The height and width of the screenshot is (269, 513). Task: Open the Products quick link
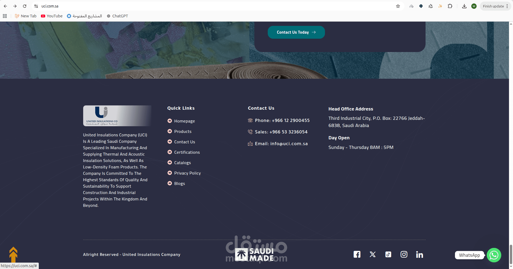tap(183, 131)
